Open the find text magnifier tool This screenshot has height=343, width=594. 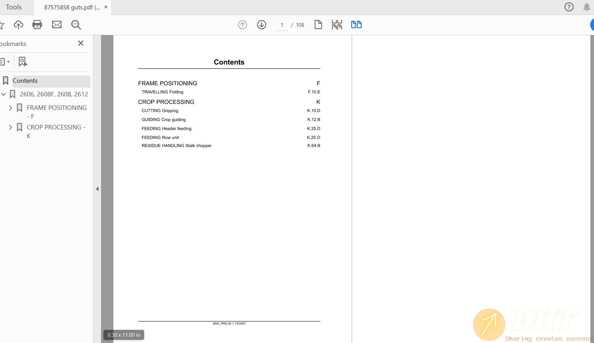coord(76,25)
